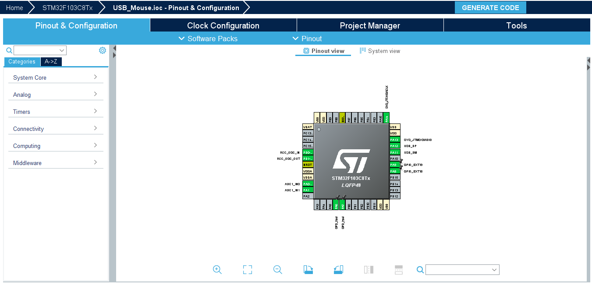
Task: Select pin PA12 on the chip
Action: [x=394, y=146]
